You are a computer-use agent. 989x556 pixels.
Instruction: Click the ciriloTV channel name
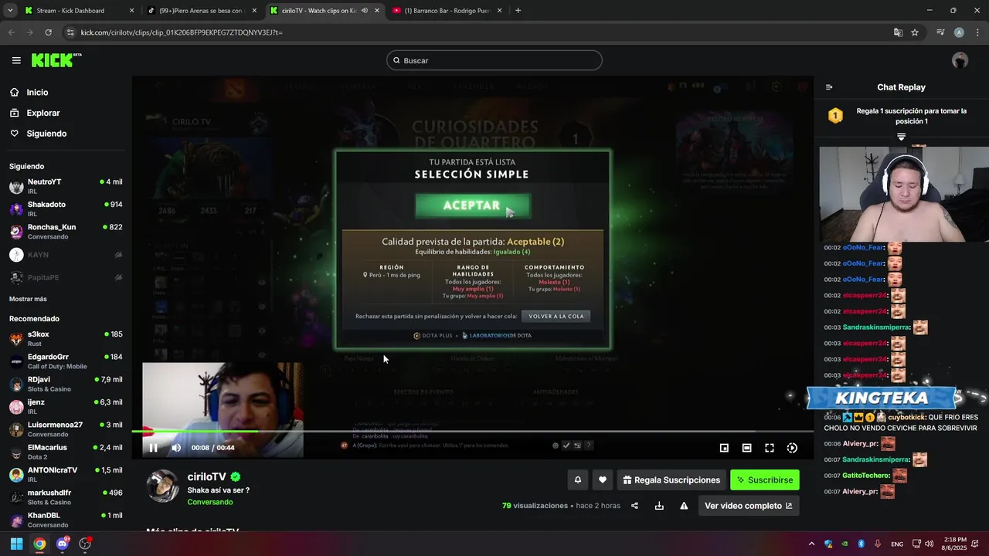(206, 477)
